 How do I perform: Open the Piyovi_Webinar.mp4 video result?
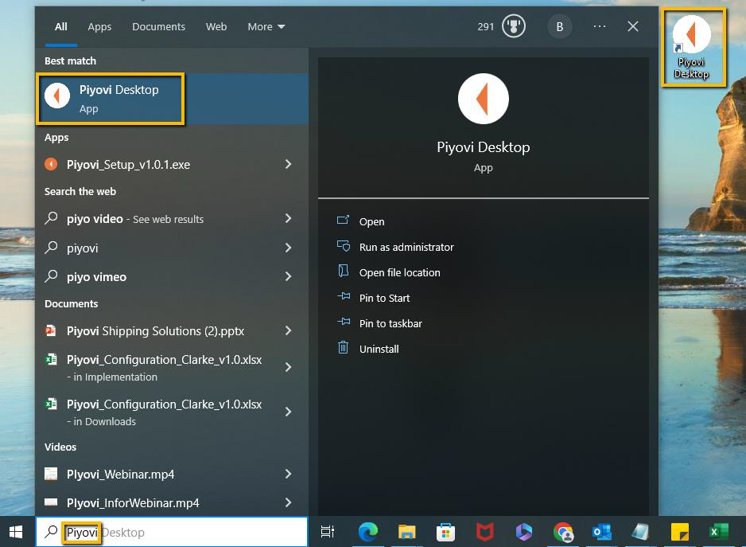172,474
